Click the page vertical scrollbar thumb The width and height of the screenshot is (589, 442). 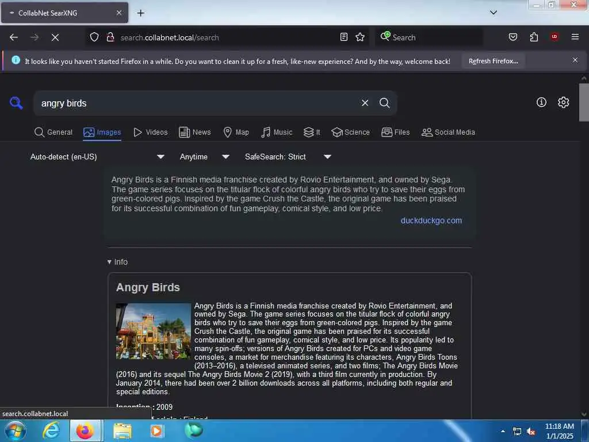[x=584, y=102]
